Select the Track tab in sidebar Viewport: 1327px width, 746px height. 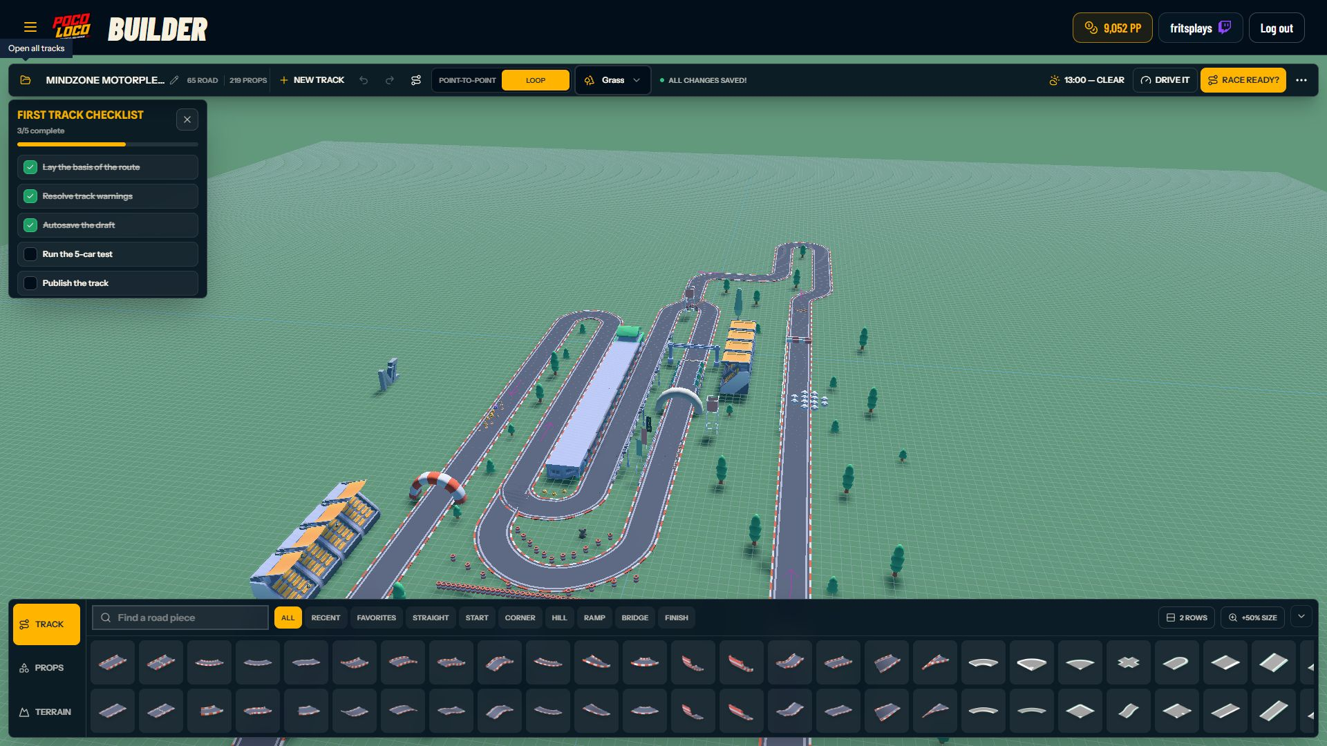[x=47, y=624]
